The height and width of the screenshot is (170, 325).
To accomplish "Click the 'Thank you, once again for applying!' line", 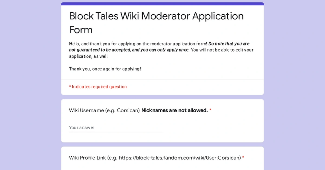I will (x=105, y=69).
